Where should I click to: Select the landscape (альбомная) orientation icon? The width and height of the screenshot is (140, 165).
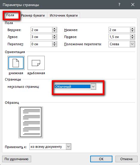pos(36,63)
